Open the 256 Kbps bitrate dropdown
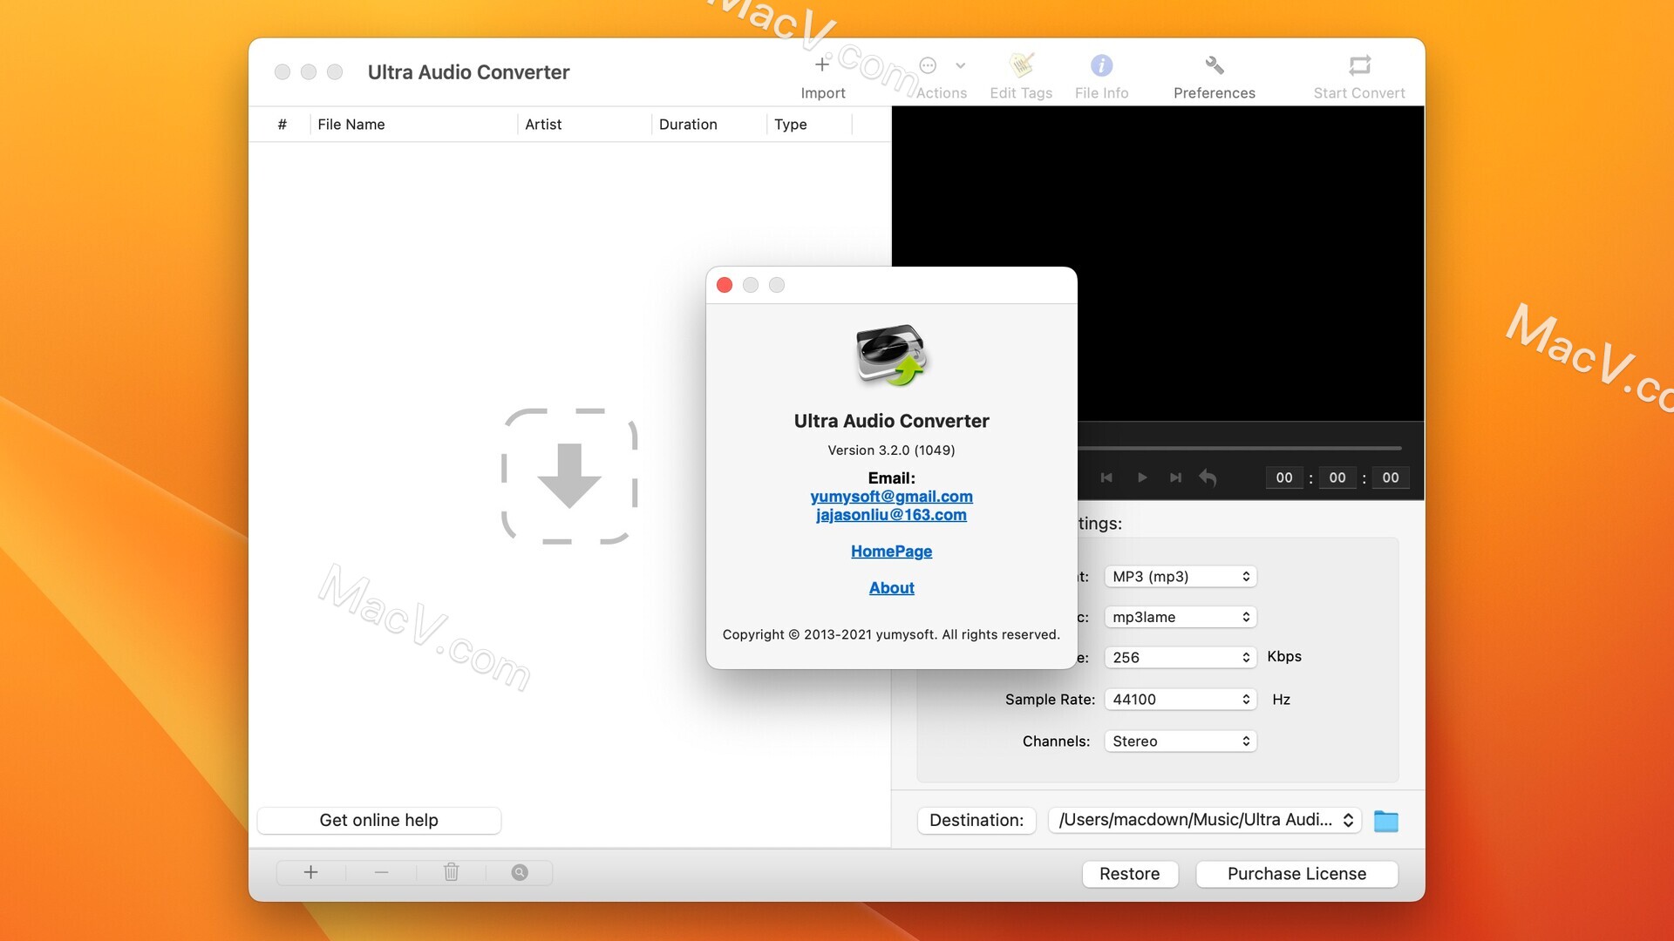Viewport: 1674px width, 941px height. 1181,658
